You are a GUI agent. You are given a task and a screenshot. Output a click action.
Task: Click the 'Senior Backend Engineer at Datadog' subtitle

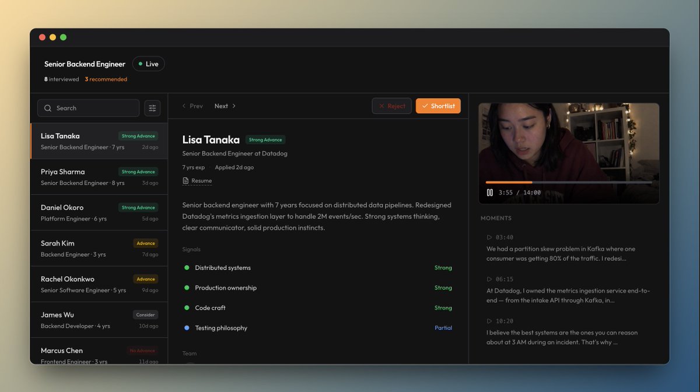tap(235, 154)
